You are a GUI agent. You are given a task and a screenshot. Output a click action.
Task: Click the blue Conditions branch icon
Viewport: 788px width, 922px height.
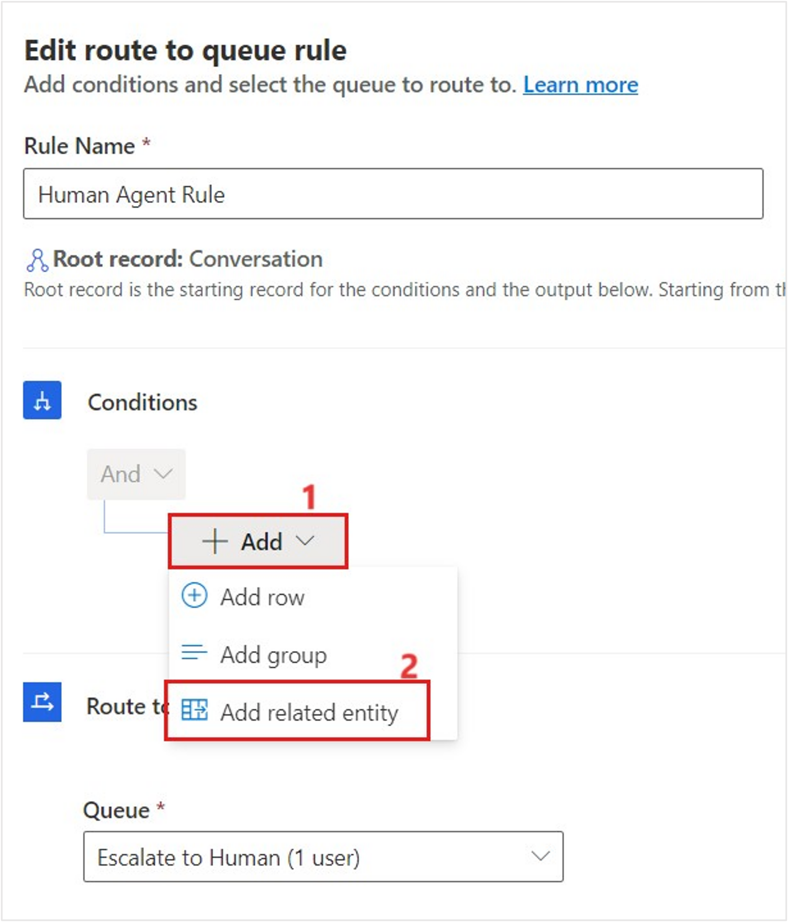coord(42,400)
